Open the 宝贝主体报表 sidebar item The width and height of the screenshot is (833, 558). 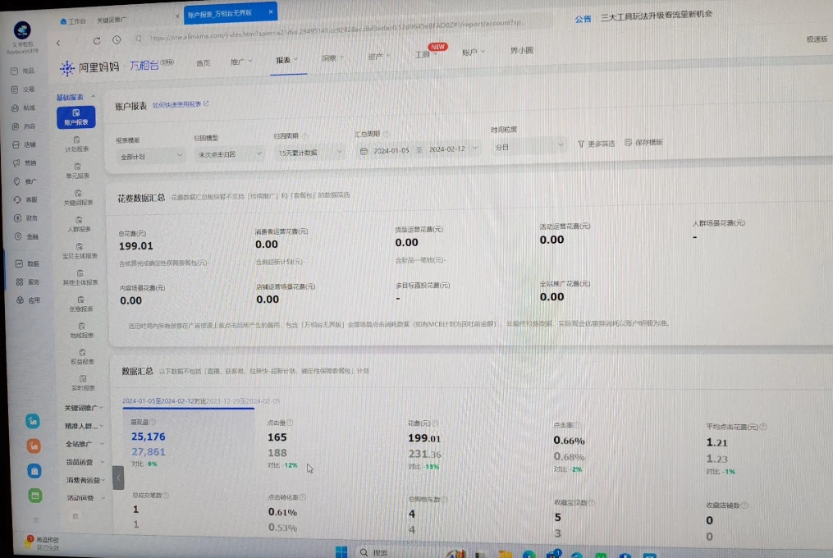(79, 250)
